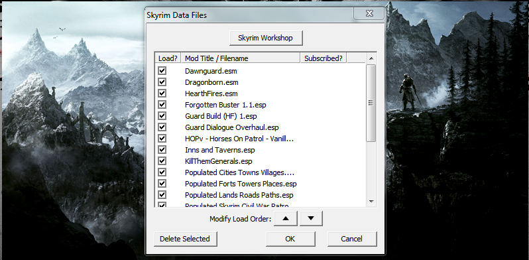Click the OK button
529x260 pixels.
[290, 239]
